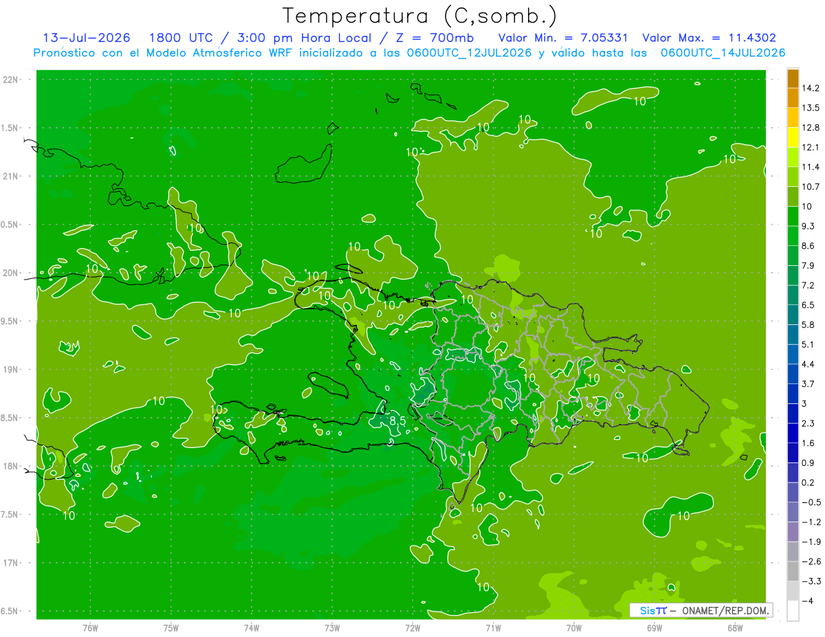Click colorbar value "-1.9"
Screen dimensions: 825x637
point(811,541)
